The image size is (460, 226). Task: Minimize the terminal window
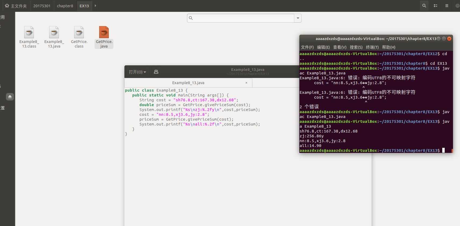coord(439,39)
